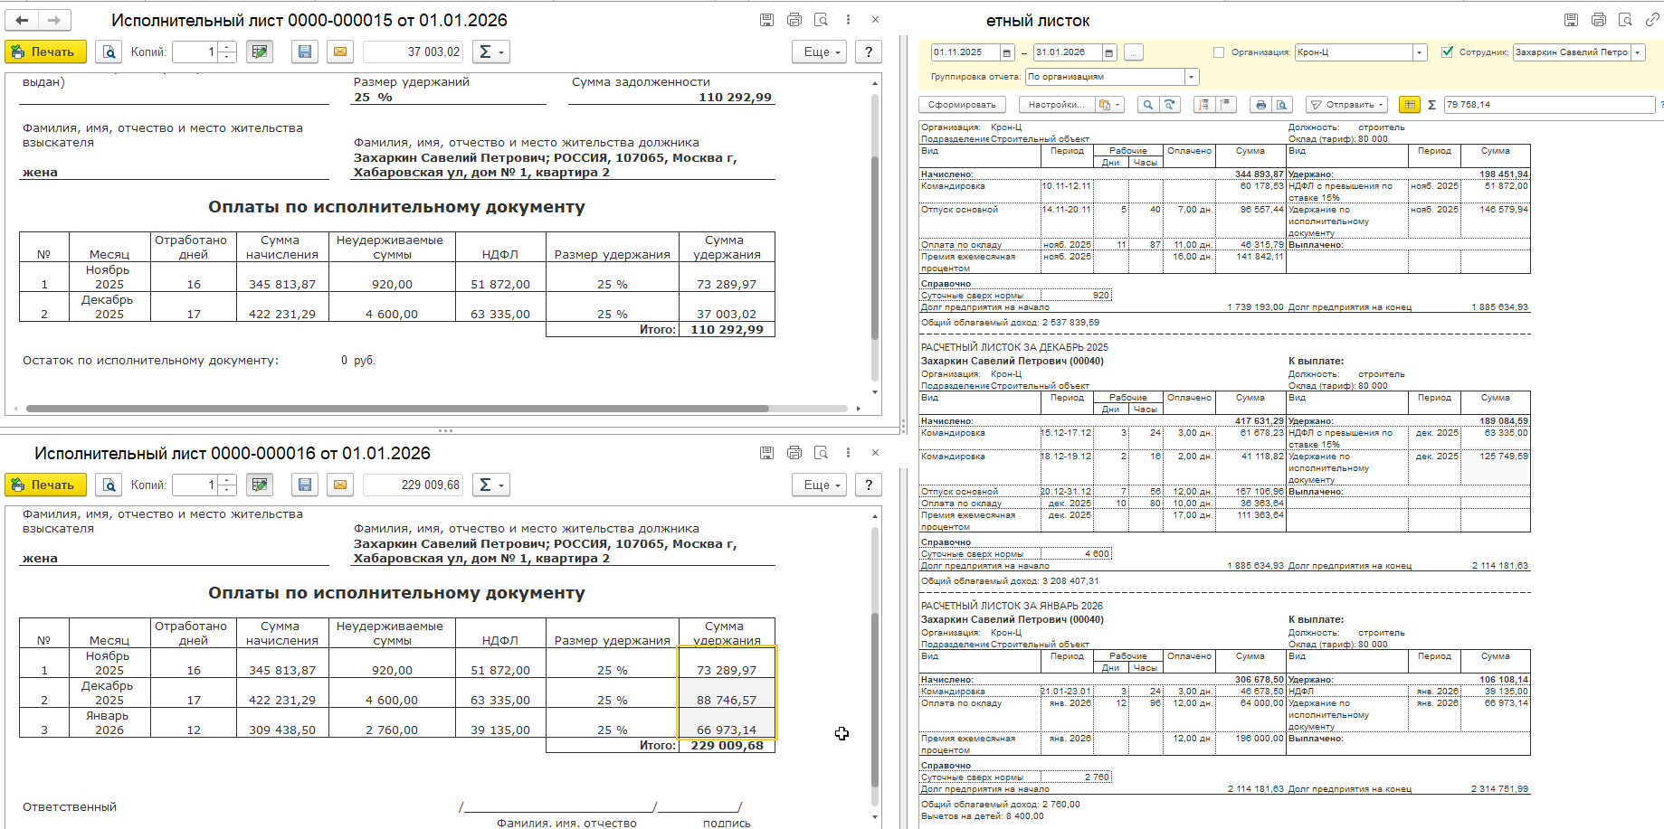Open the sum Σ dropdown in the 0000-000016 window
This screenshot has height=829, width=1664.
click(491, 485)
